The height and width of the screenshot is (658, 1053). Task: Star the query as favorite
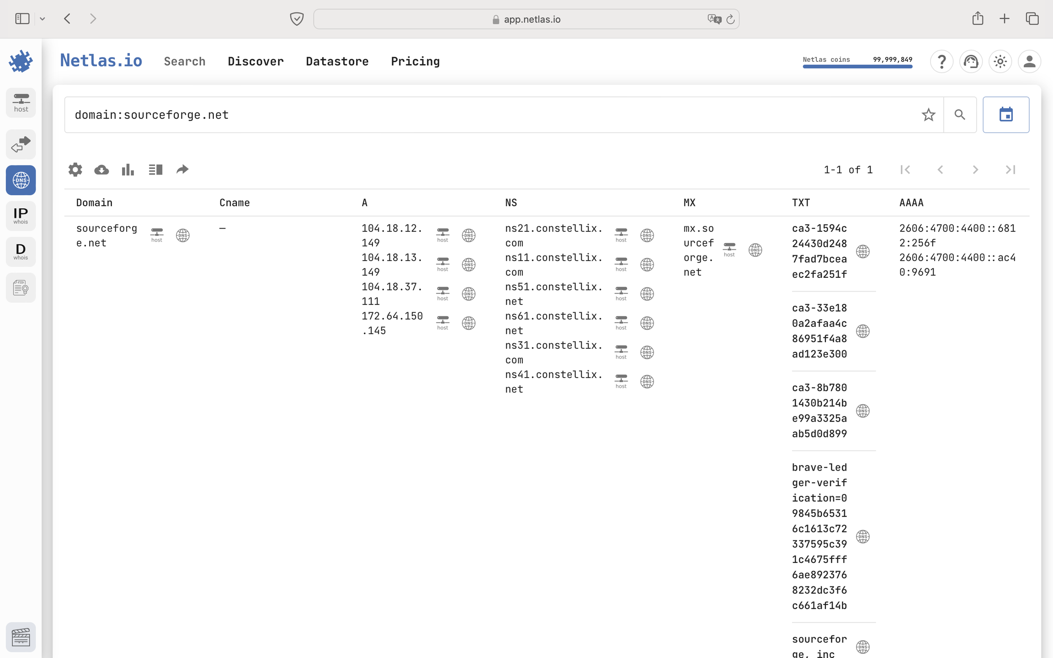coord(928,115)
